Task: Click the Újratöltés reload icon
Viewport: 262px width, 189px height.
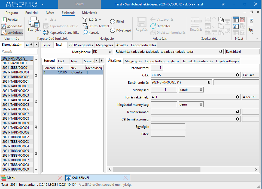Action: click(153, 26)
